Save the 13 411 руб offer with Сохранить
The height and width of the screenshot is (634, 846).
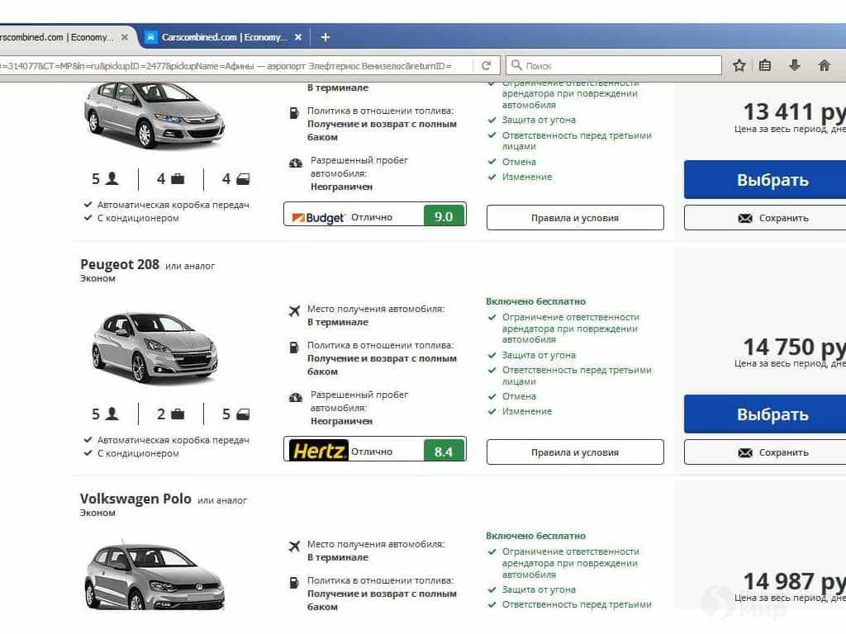click(765, 218)
